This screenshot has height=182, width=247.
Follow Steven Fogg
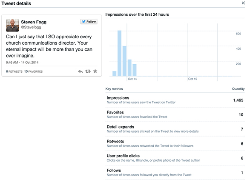click(x=89, y=22)
